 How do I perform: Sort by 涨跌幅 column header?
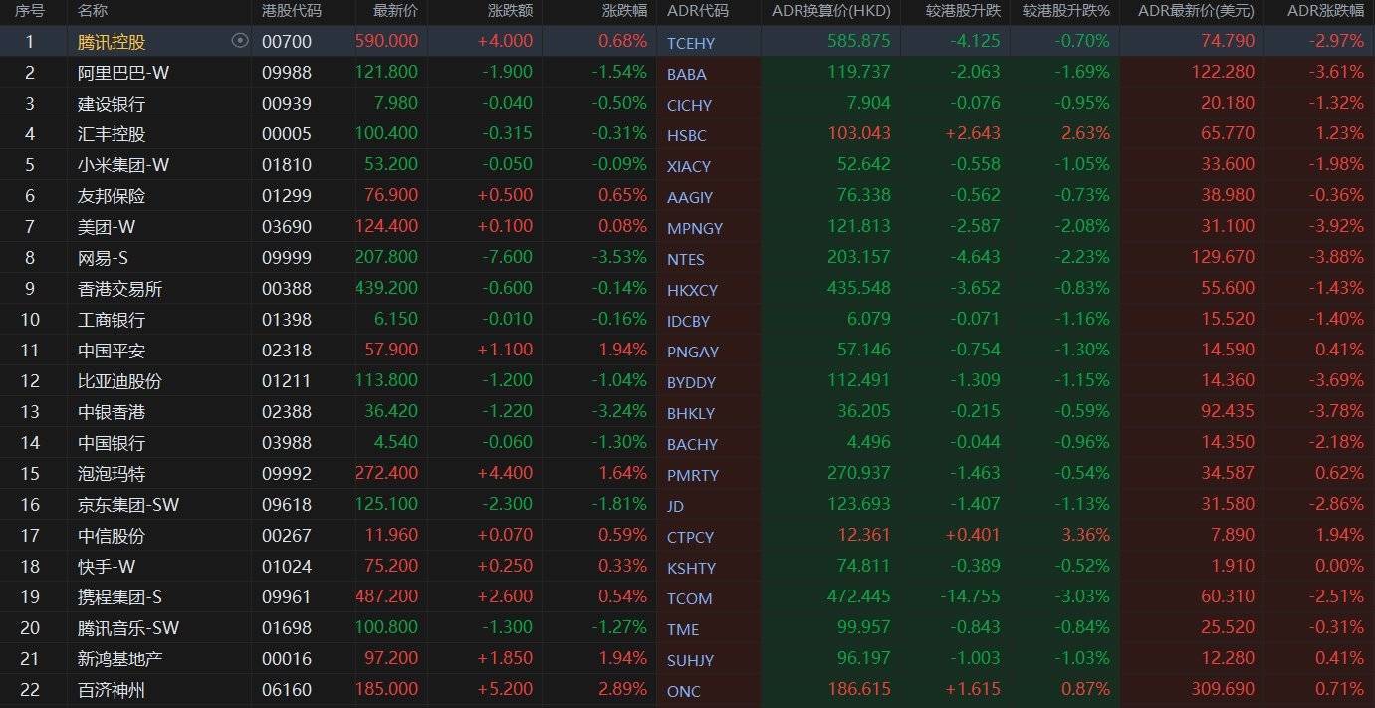(x=624, y=11)
